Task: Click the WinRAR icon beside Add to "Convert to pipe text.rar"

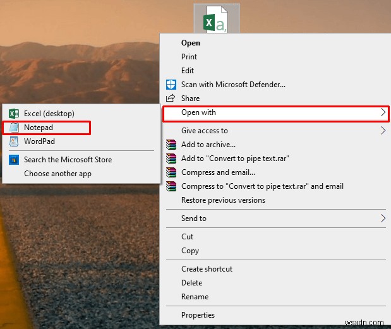Action: [171, 159]
